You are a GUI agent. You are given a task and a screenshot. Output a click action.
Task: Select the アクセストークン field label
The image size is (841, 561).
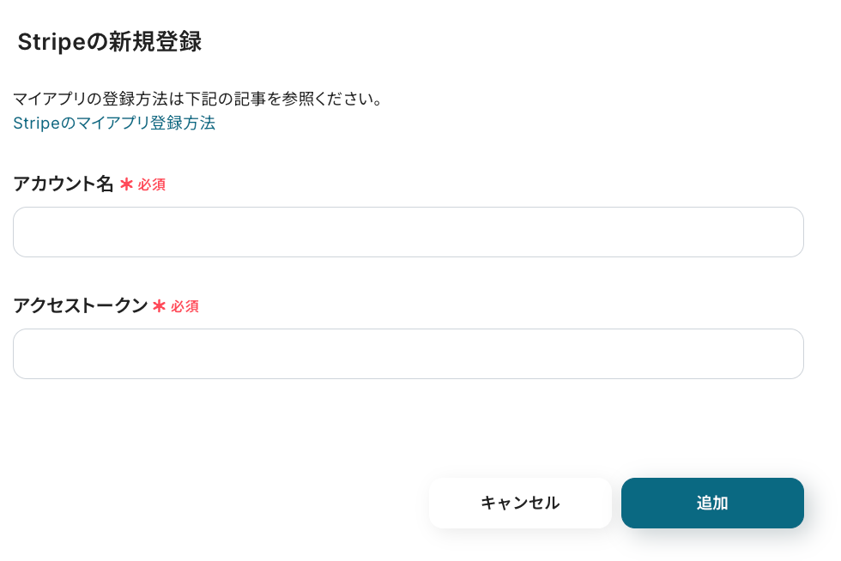click(x=80, y=305)
